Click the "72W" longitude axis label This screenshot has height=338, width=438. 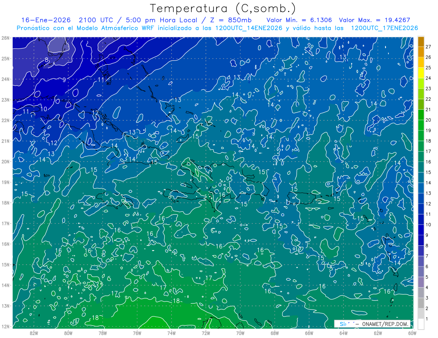coord(206,333)
